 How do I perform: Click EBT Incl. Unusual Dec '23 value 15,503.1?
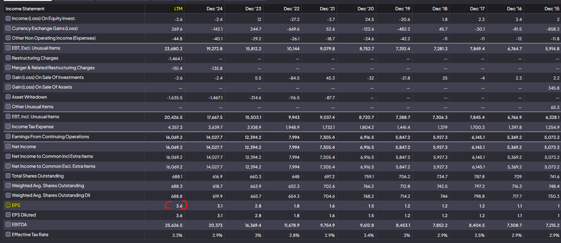[x=253, y=117]
